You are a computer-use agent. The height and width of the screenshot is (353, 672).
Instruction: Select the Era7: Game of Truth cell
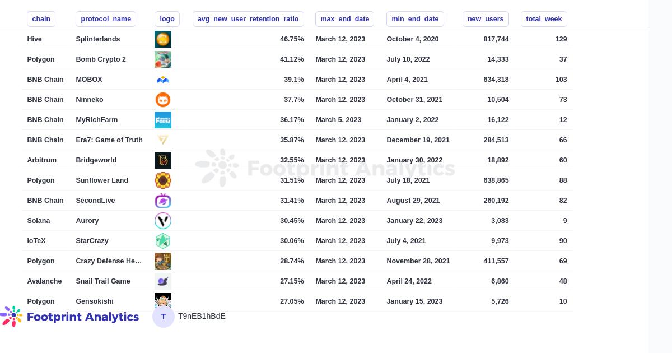[109, 140]
